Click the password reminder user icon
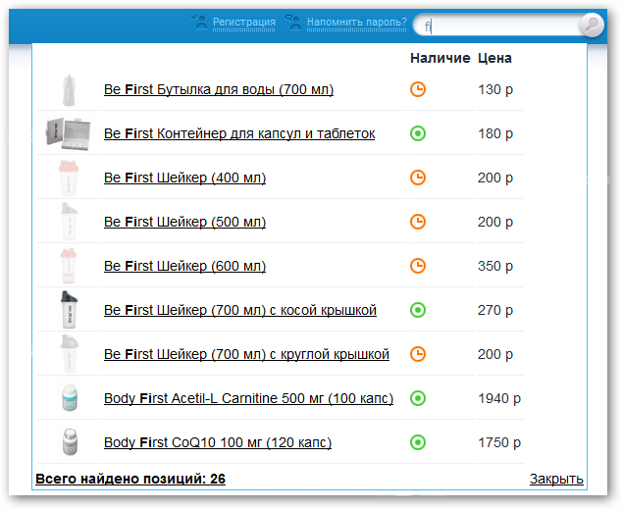622x510 pixels. click(x=294, y=23)
